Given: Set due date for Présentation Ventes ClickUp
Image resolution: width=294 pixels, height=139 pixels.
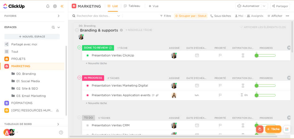Looking at the screenshot, I should pos(197,55).
